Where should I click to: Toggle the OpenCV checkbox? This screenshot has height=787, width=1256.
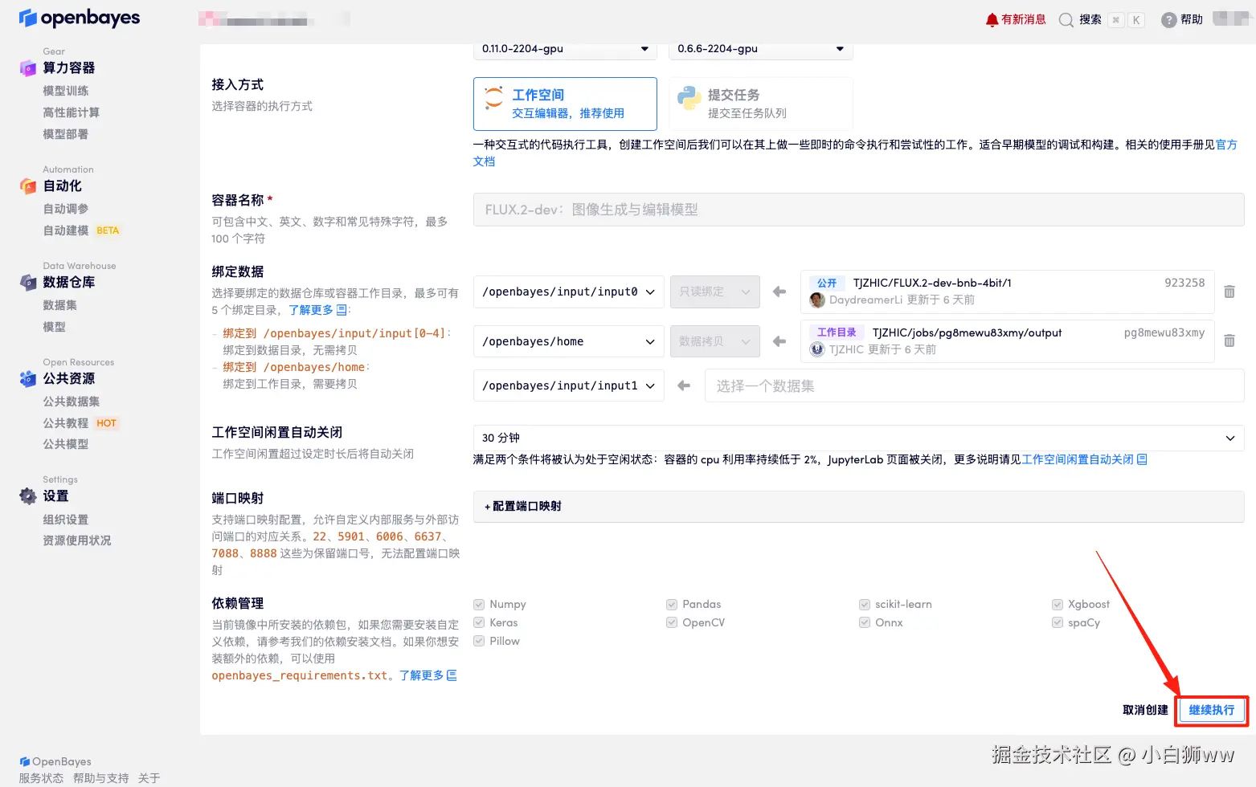click(672, 622)
